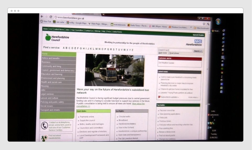Click the Herefordshire Council apple logo
The width and height of the screenshot is (252, 150).
click(48, 37)
